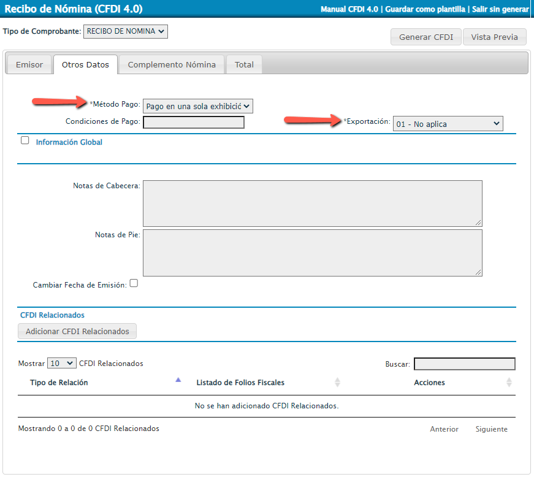This screenshot has width=534, height=477.
Task: Open the Manual CFDI 4.0 link
Action: click(349, 10)
